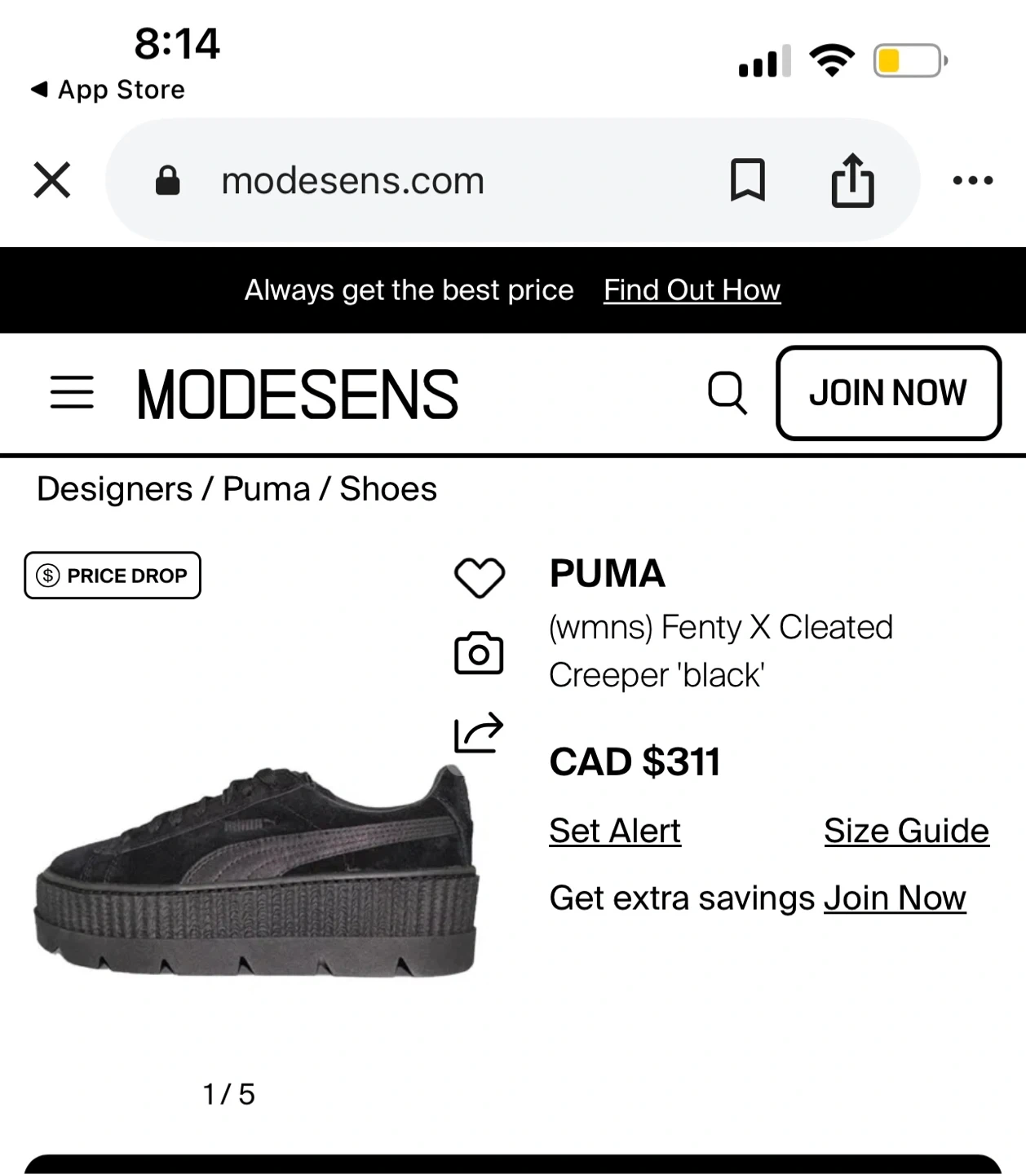Click Join Now extra savings link
Viewport: 1026px width, 1174px height.
(x=895, y=898)
